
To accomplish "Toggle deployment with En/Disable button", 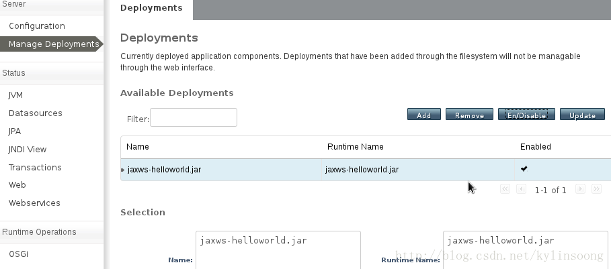I will [526, 114].
